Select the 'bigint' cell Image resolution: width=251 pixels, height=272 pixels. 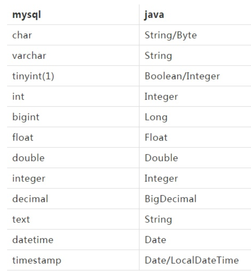[x=25, y=117]
